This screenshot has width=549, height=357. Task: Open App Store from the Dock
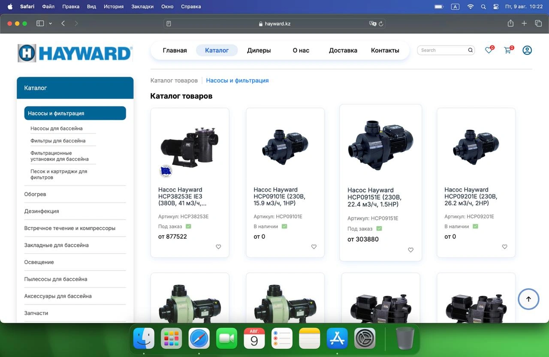pyautogui.click(x=337, y=339)
